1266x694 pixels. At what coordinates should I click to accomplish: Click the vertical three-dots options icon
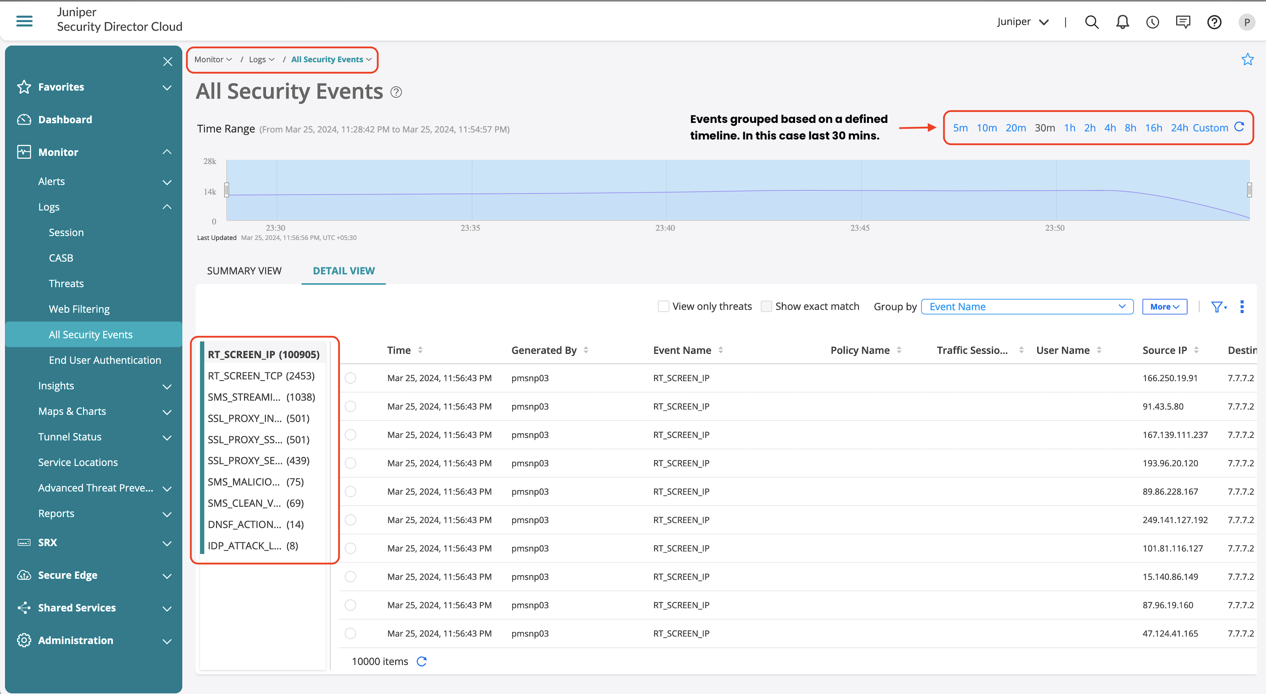click(1242, 307)
